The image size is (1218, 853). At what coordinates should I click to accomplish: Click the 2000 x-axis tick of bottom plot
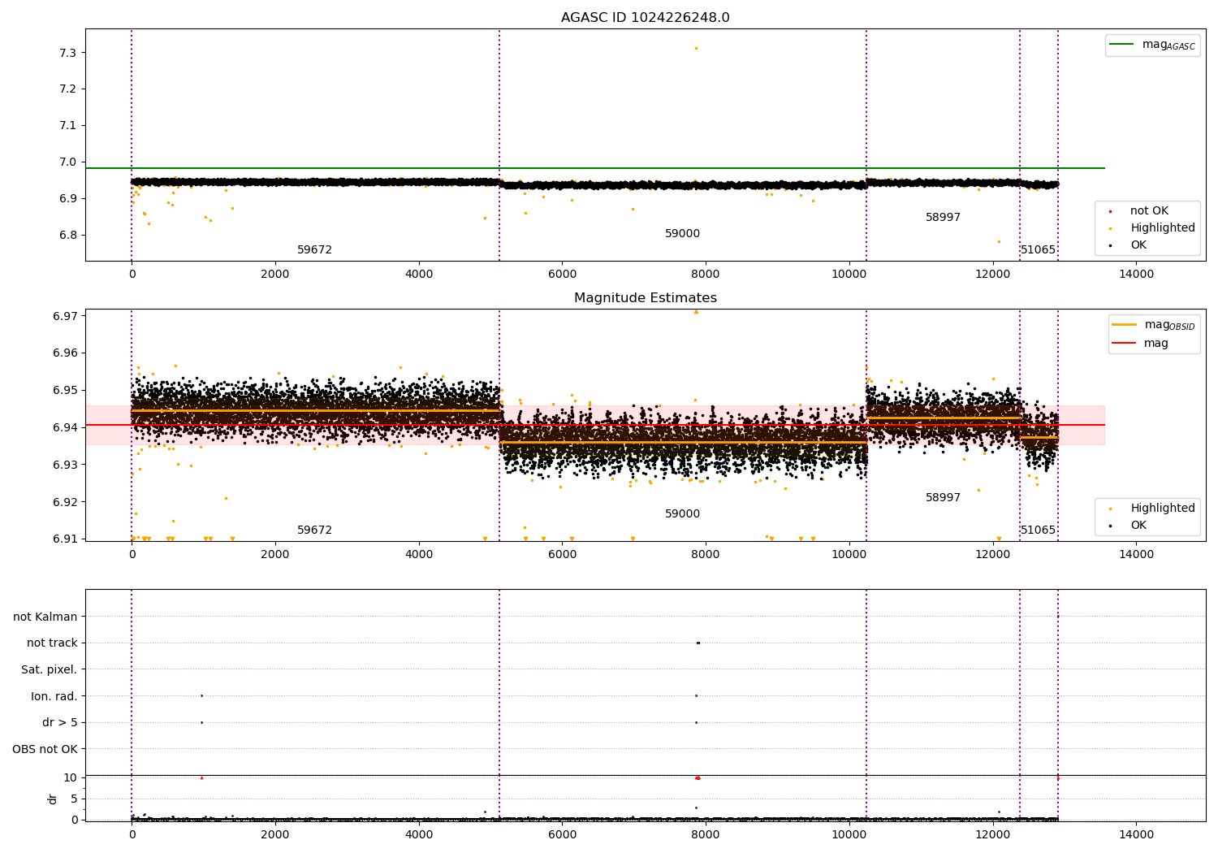click(275, 835)
